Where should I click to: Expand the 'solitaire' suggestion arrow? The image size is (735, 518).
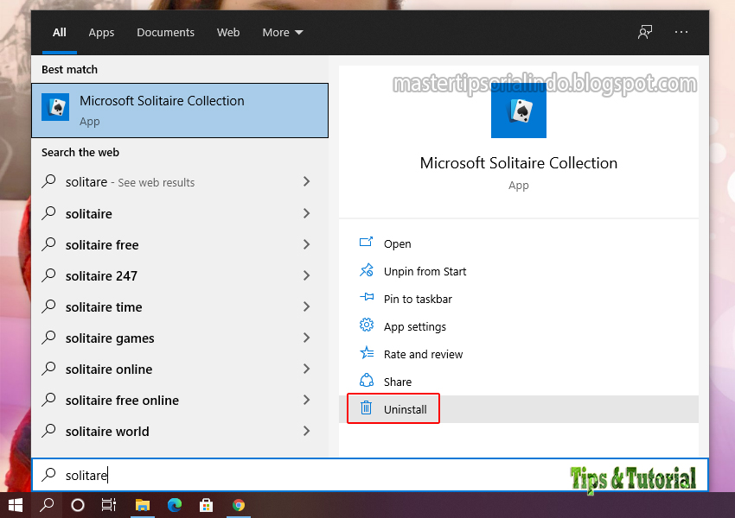(307, 213)
